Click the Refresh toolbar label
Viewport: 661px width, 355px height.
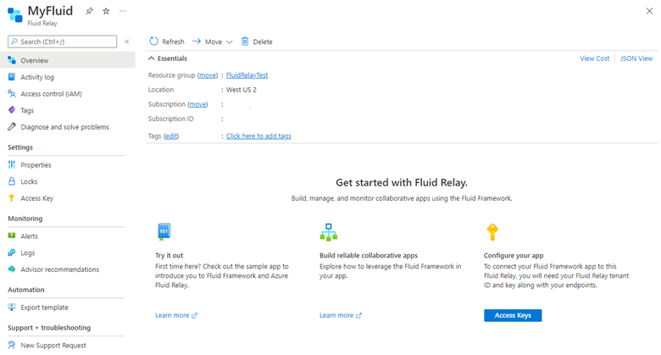[173, 42]
